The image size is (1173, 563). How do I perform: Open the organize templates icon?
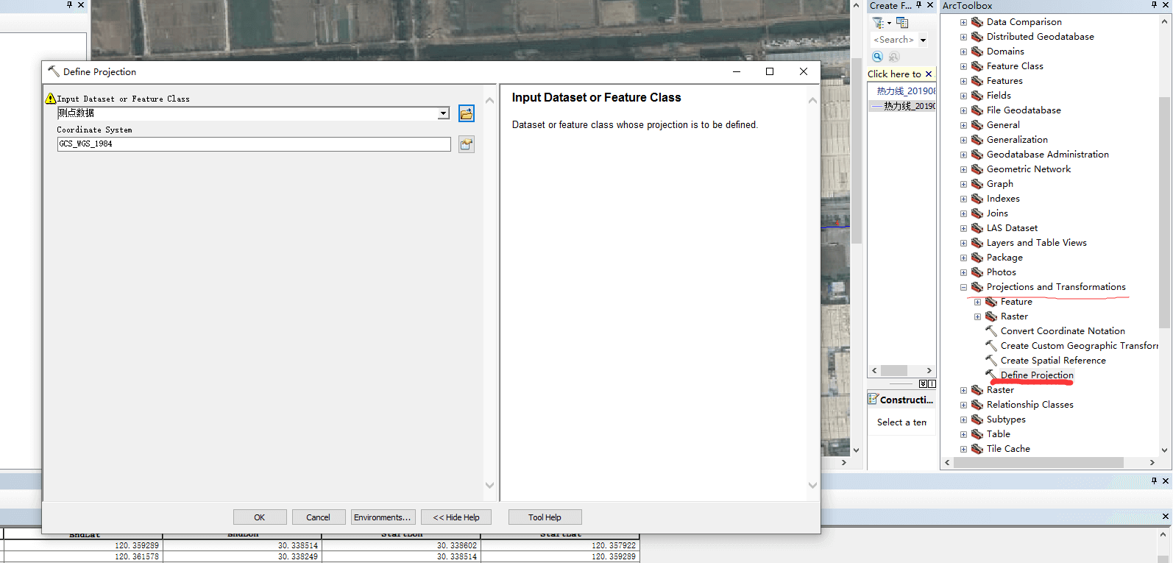pyautogui.click(x=902, y=23)
